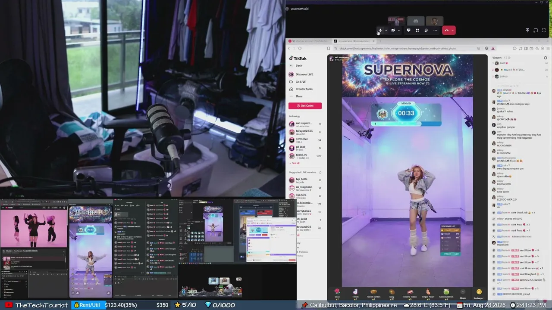Click the Rent/Util goal label

click(89, 305)
